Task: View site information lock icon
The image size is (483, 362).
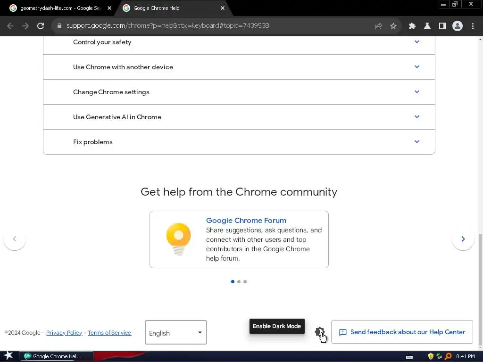Action: 59,26
